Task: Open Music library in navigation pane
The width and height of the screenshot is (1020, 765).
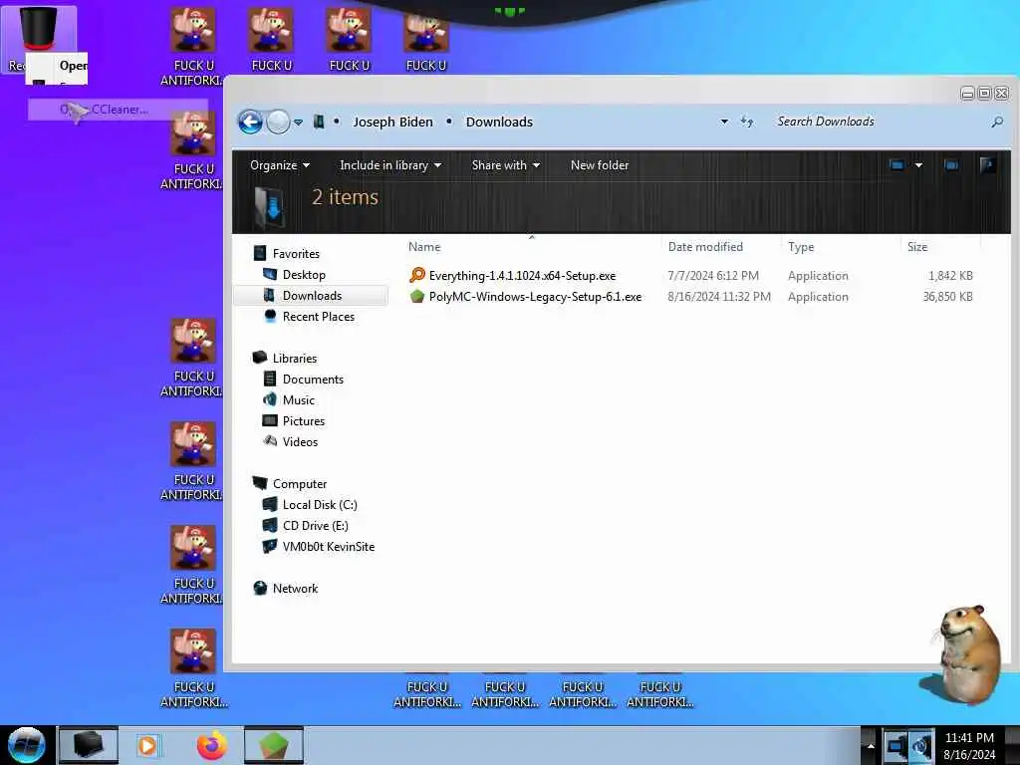Action: [299, 400]
